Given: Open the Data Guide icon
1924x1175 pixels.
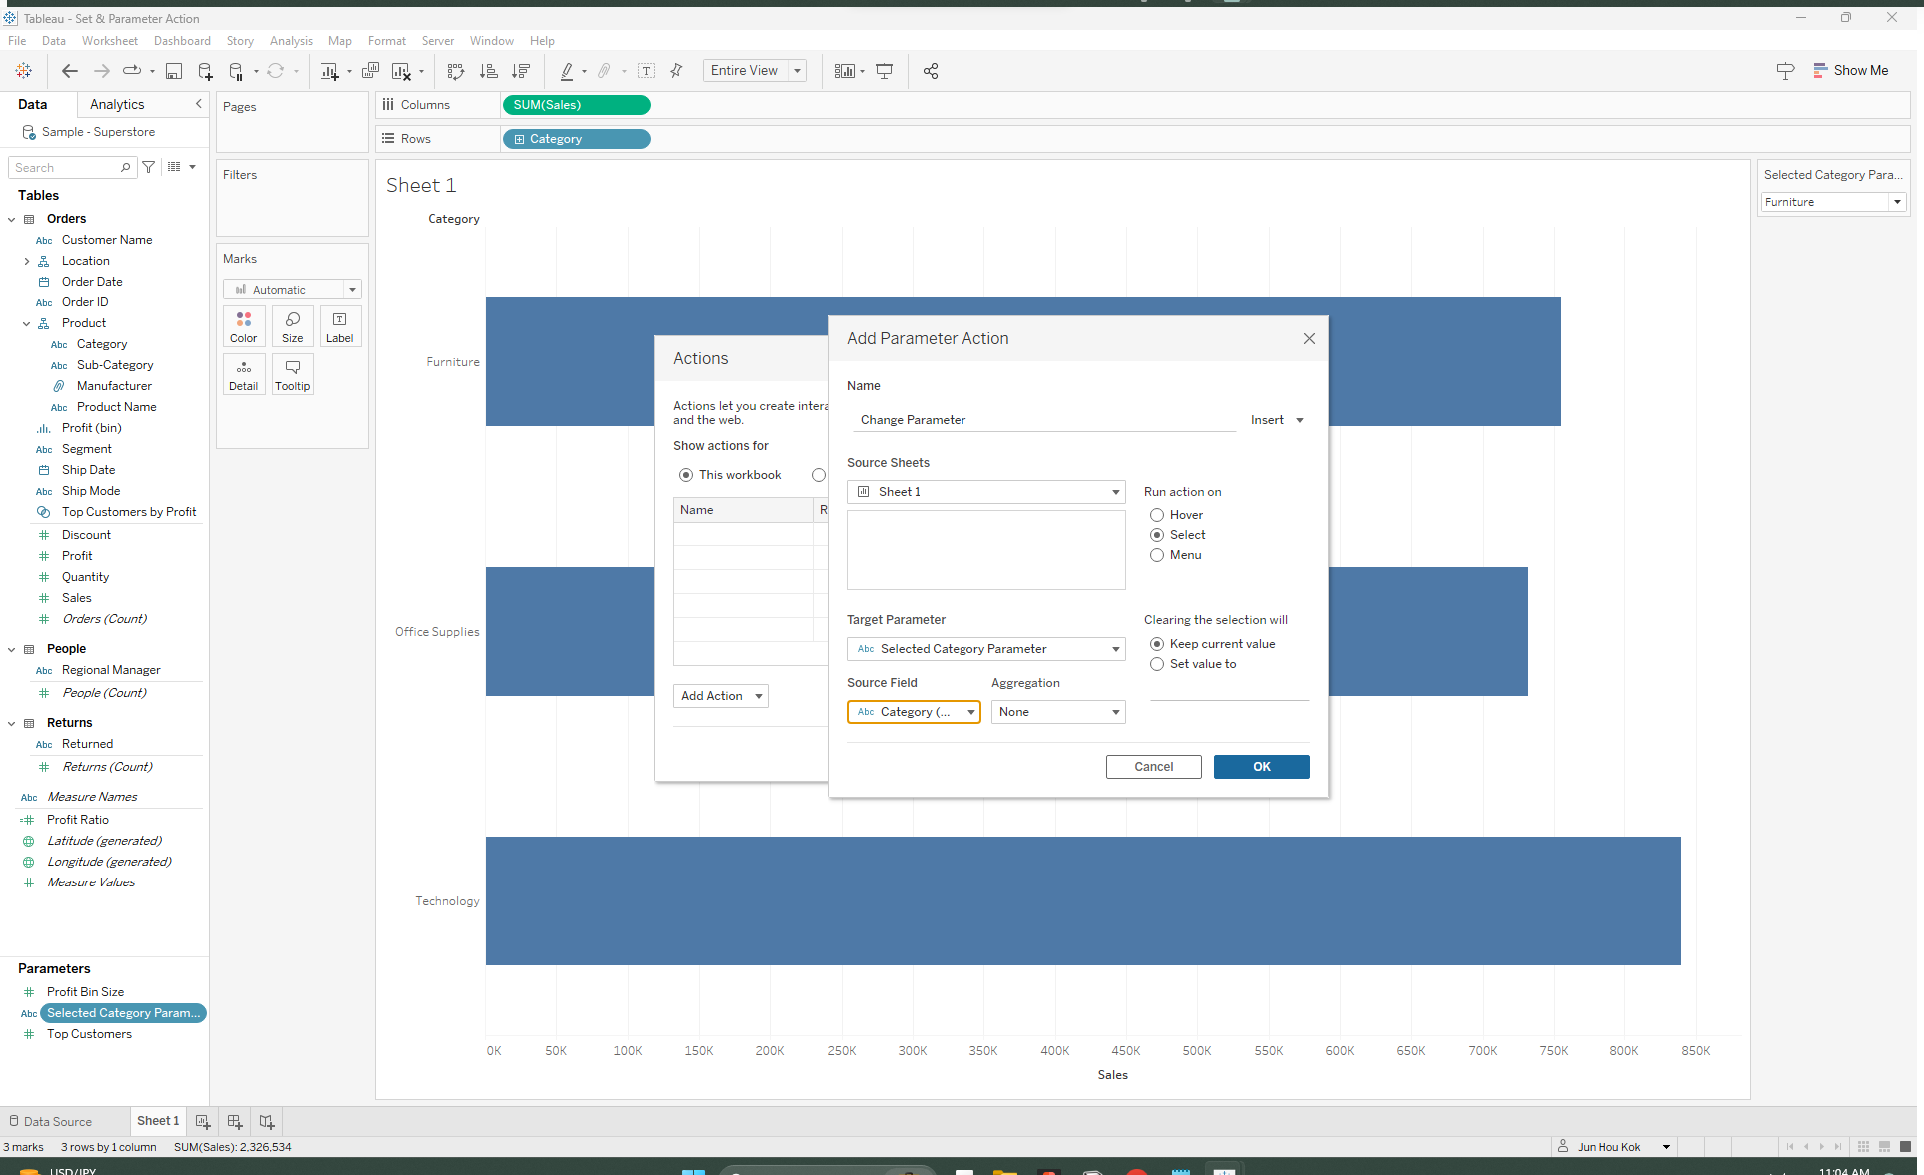Looking at the screenshot, I should click(1785, 71).
